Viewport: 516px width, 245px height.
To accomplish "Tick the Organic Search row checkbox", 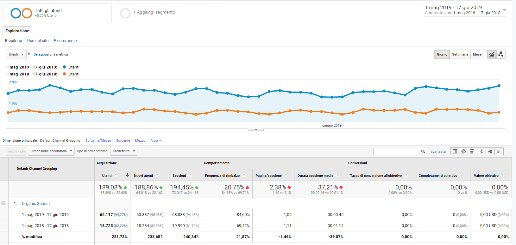I will click(3, 203).
